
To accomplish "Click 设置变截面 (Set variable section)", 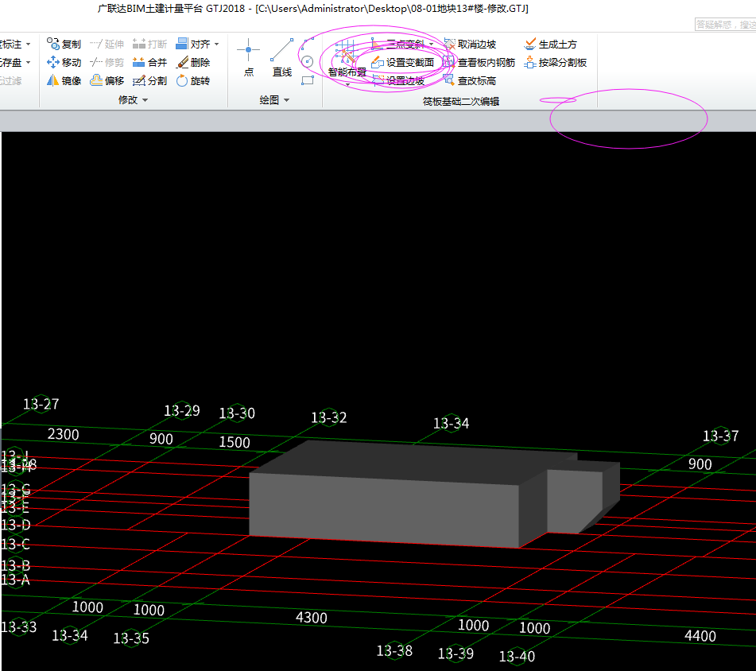I will (x=403, y=62).
